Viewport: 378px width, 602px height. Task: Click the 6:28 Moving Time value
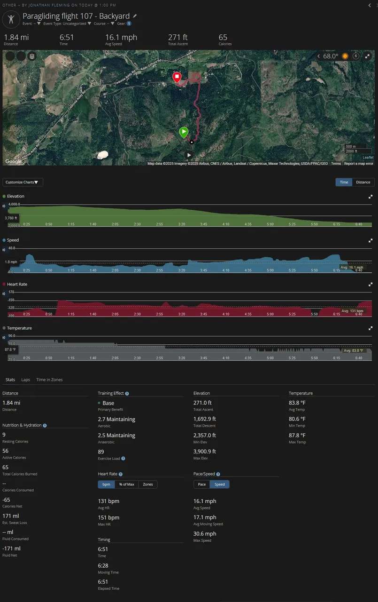click(x=103, y=565)
